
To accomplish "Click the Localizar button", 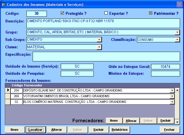I will 36,130.
